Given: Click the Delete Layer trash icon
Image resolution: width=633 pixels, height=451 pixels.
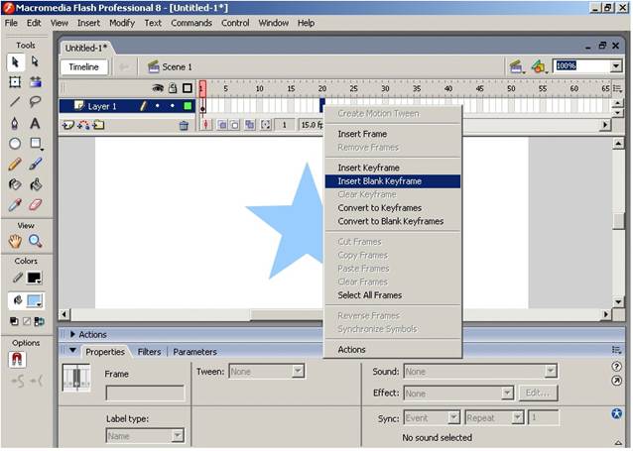Looking at the screenshot, I should pos(184,126).
